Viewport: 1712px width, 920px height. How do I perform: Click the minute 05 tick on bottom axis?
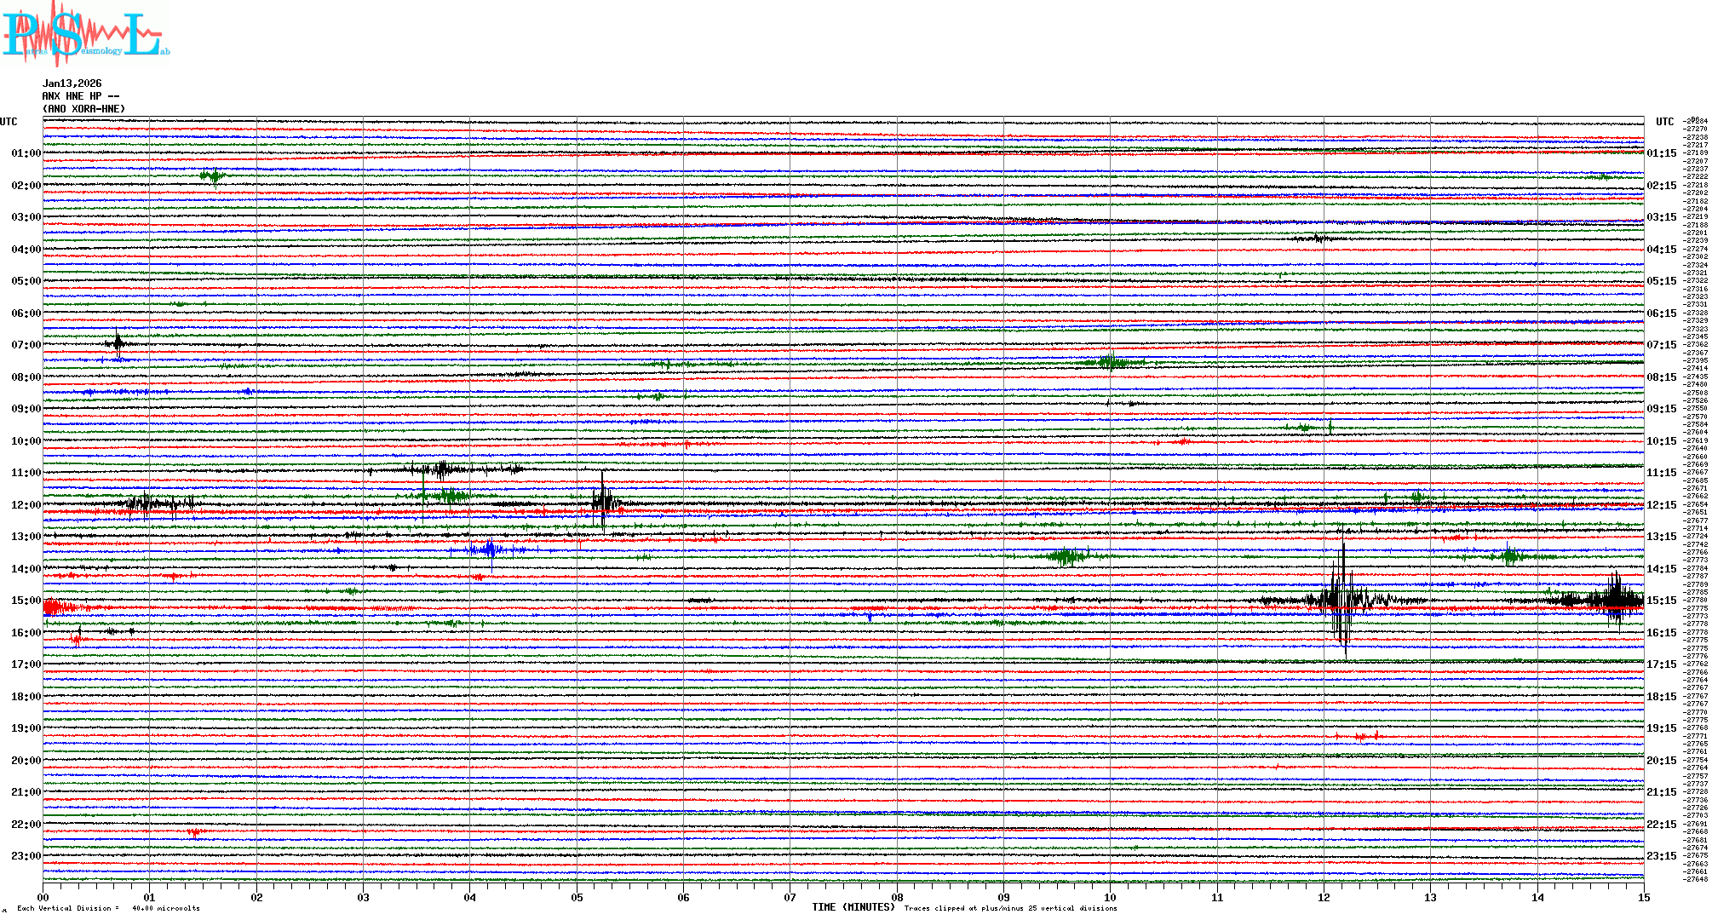coord(577,897)
